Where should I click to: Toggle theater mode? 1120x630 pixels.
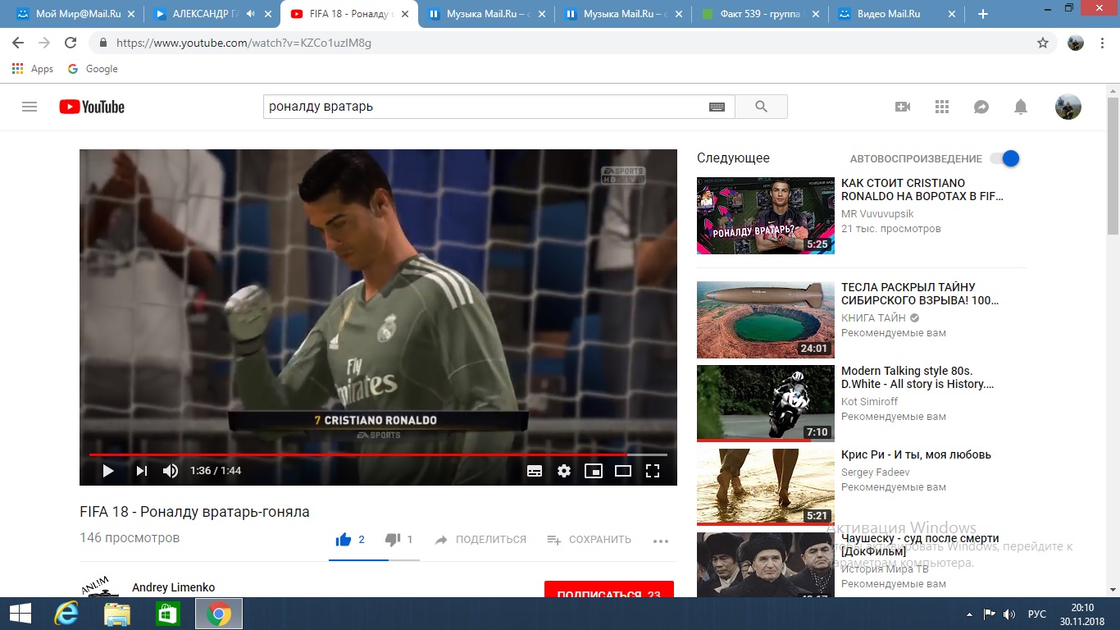pyautogui.click(x=623, y=471)
